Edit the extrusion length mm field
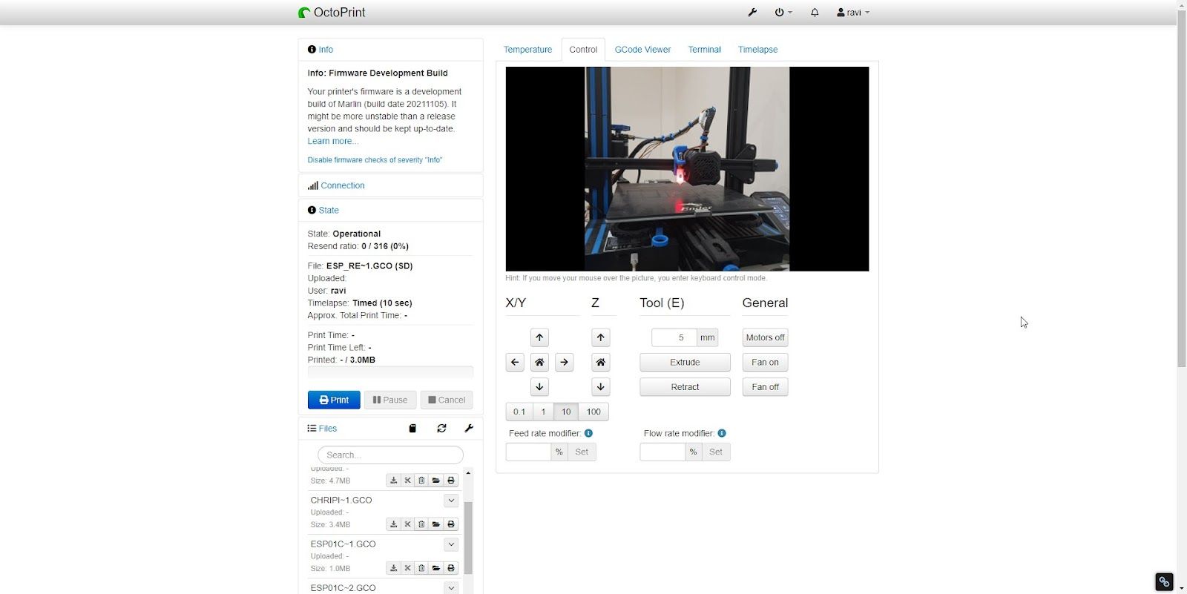The height and width of the screenshot is (594, 1187). point(674,337)
